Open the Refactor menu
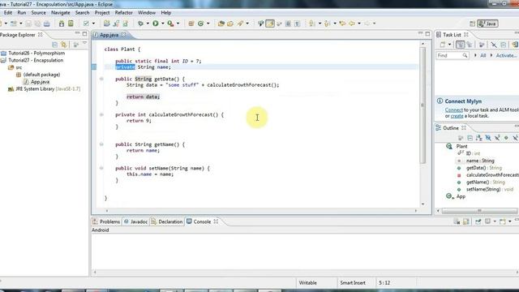 point(124,13)
